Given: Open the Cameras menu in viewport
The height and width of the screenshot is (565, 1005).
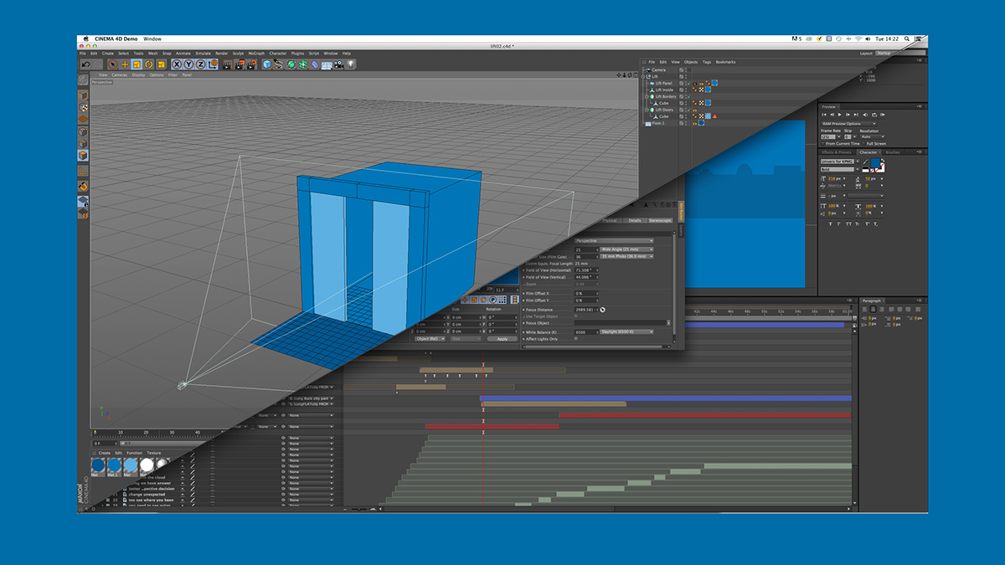Looking at the screenshot, I should pyautogui.click(x=120, y=74).
